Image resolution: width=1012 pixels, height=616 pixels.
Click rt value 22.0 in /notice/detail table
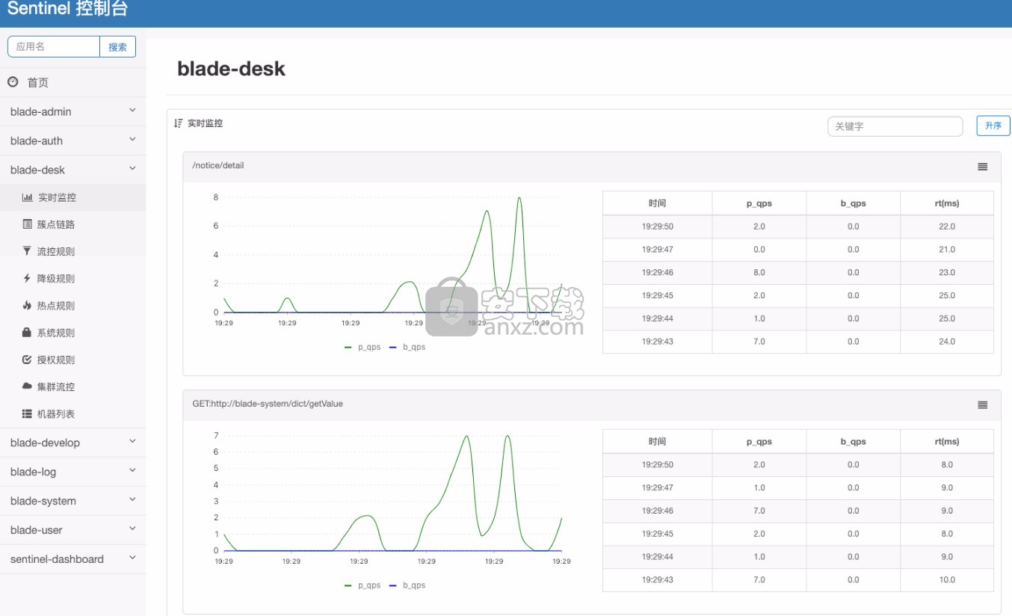pyautogui.click(x=947, y=227)
